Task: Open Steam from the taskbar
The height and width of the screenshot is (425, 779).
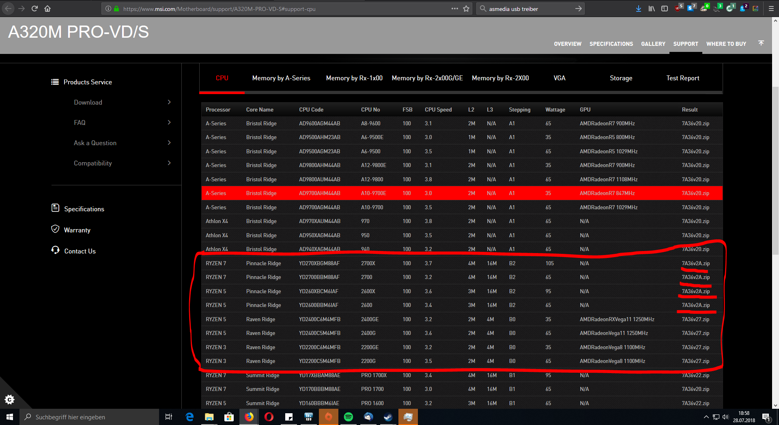Action: (x=388, y=417)
